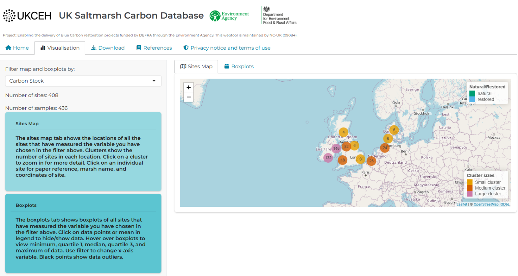Click the shield icon beside Privacy notice
Image resolution: width=518 pixels, height=276 pixels.
(x=186, y=48)
